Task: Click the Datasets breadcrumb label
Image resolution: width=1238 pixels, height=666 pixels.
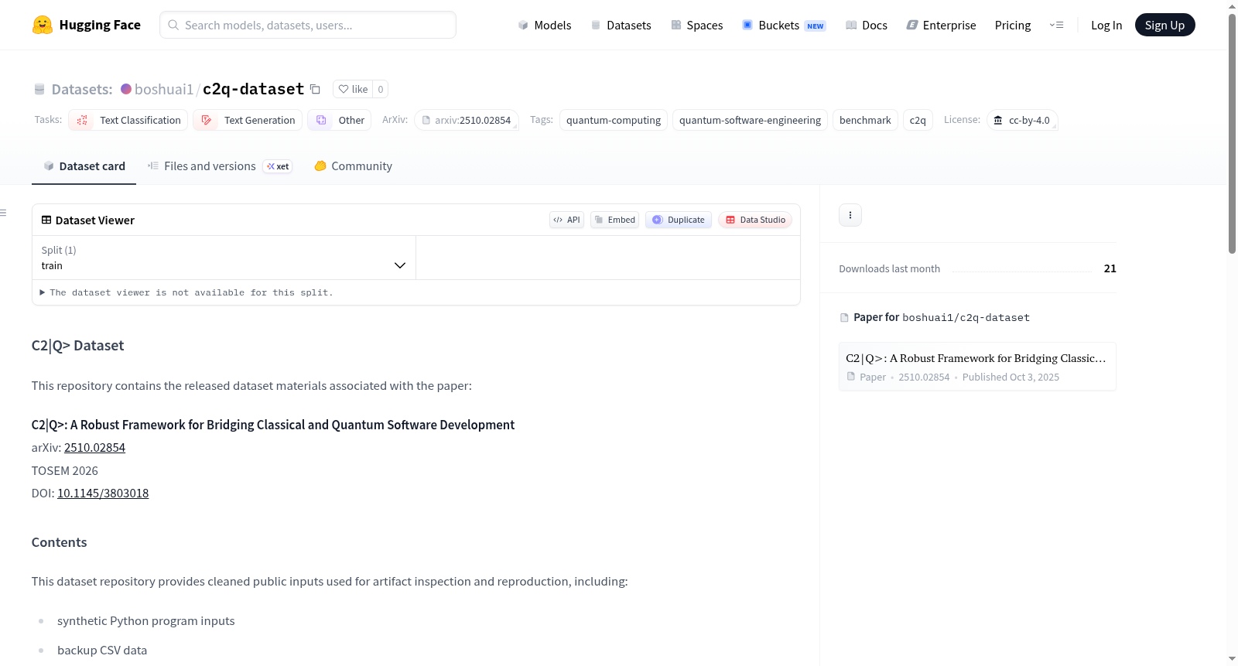Action: point(82,89)
